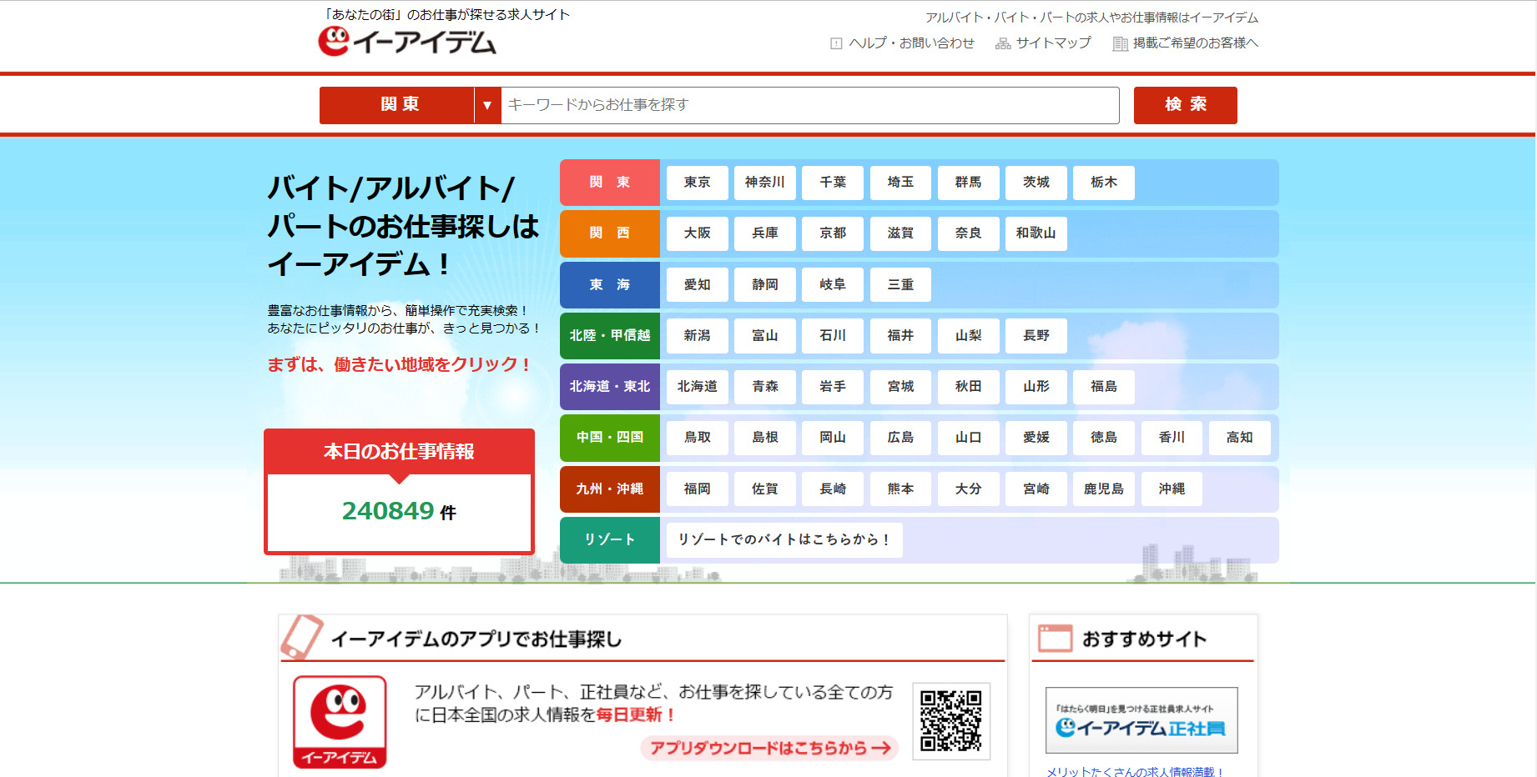Choose 千葉 prefecture
Image resolution: width=1537 pixels, height=777 pixels.
833,183
